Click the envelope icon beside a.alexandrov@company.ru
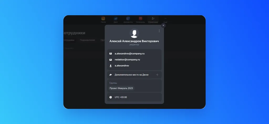The height and width of the screenshot is (124, 269). pyautogui.click(x=111, y=54)
